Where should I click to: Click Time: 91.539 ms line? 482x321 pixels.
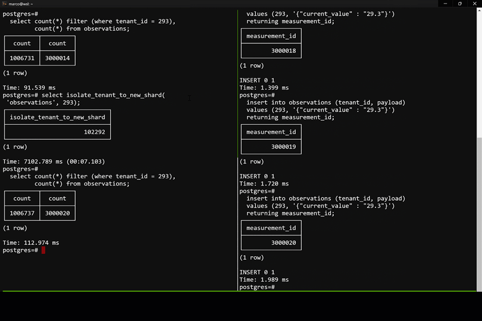(x=29, y=88)
